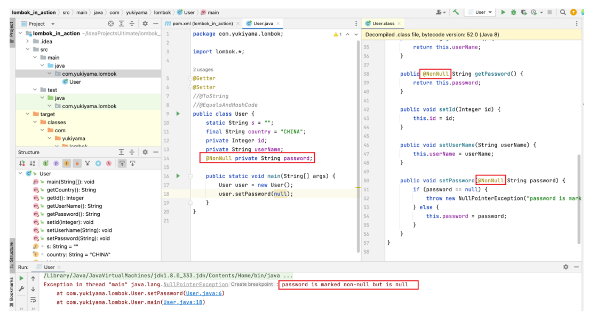Click select opened file target icon in Project panel

(111, 23)
